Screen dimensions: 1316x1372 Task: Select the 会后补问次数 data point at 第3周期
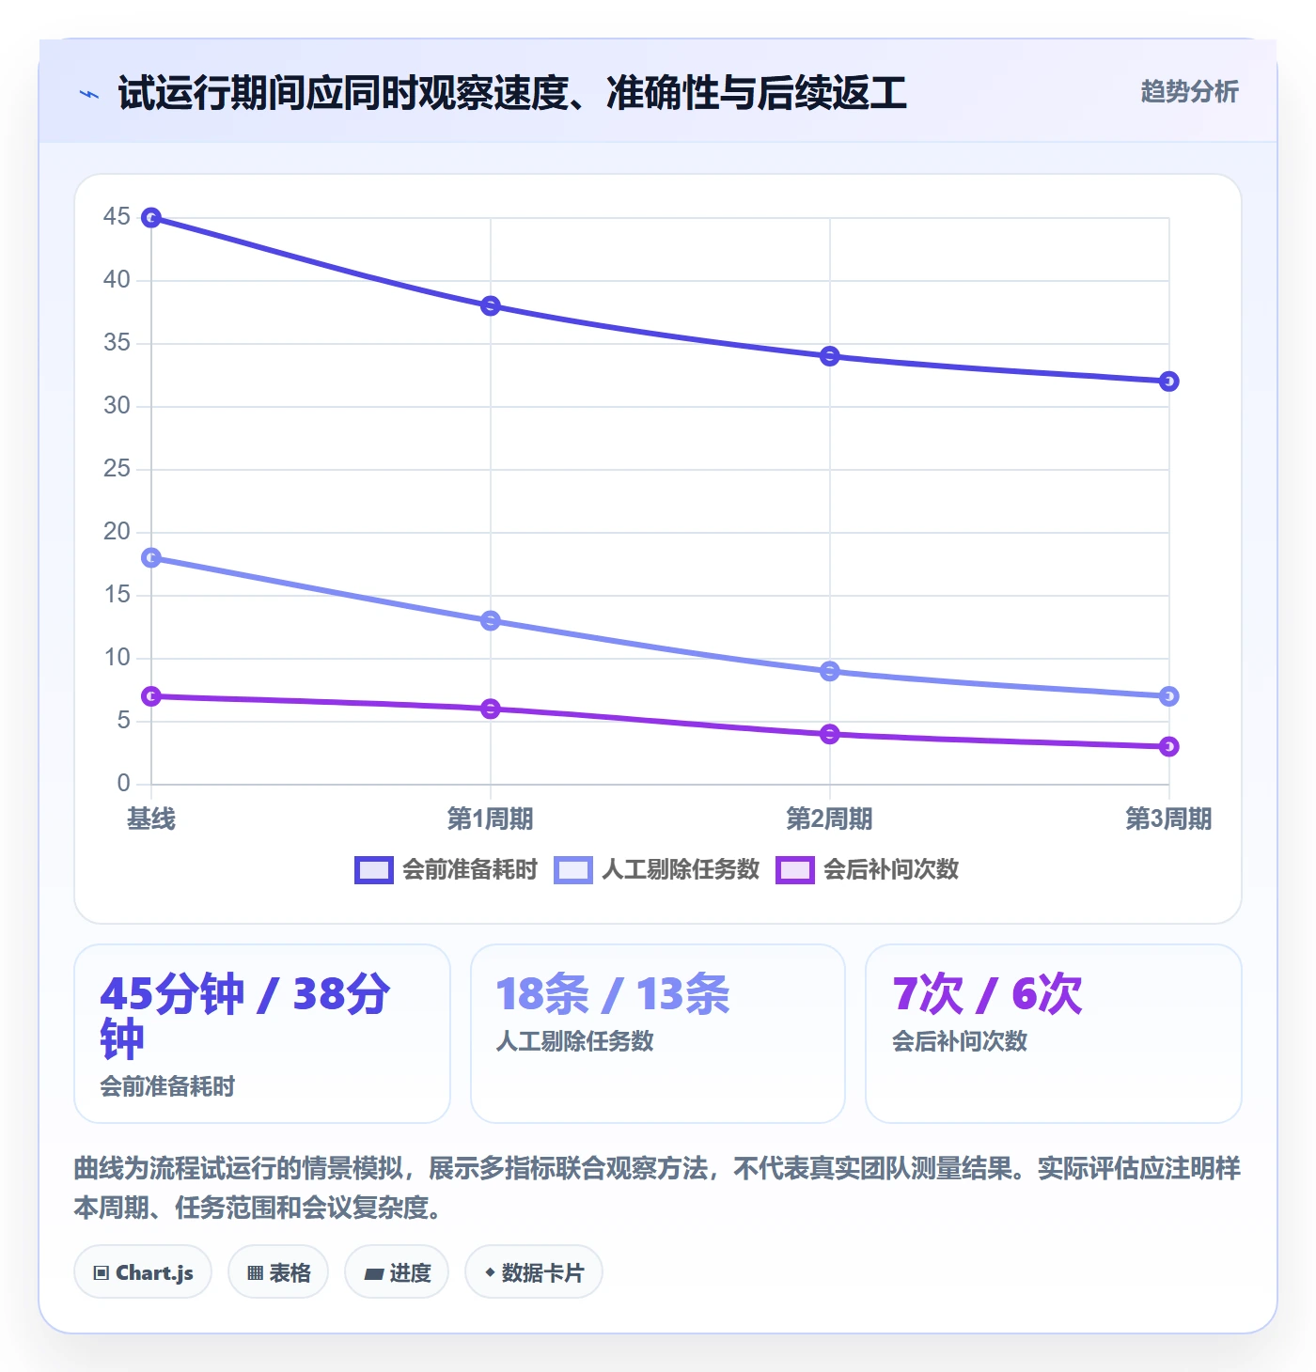point(1169,747)
